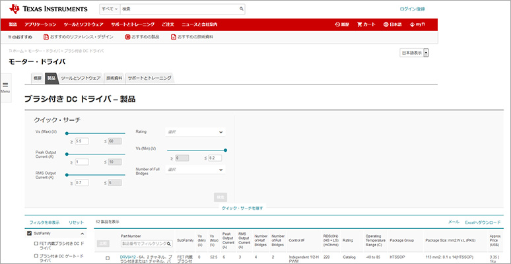Image resolution: width=511 pixels, height=264 pixels.
Task: Collapse the SubFamily filter section chevron
Action: (82, 234)
